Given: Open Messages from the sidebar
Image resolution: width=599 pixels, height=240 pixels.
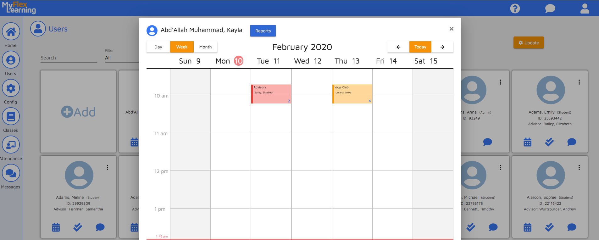Looking at the screenshot, I should (11, 173).
